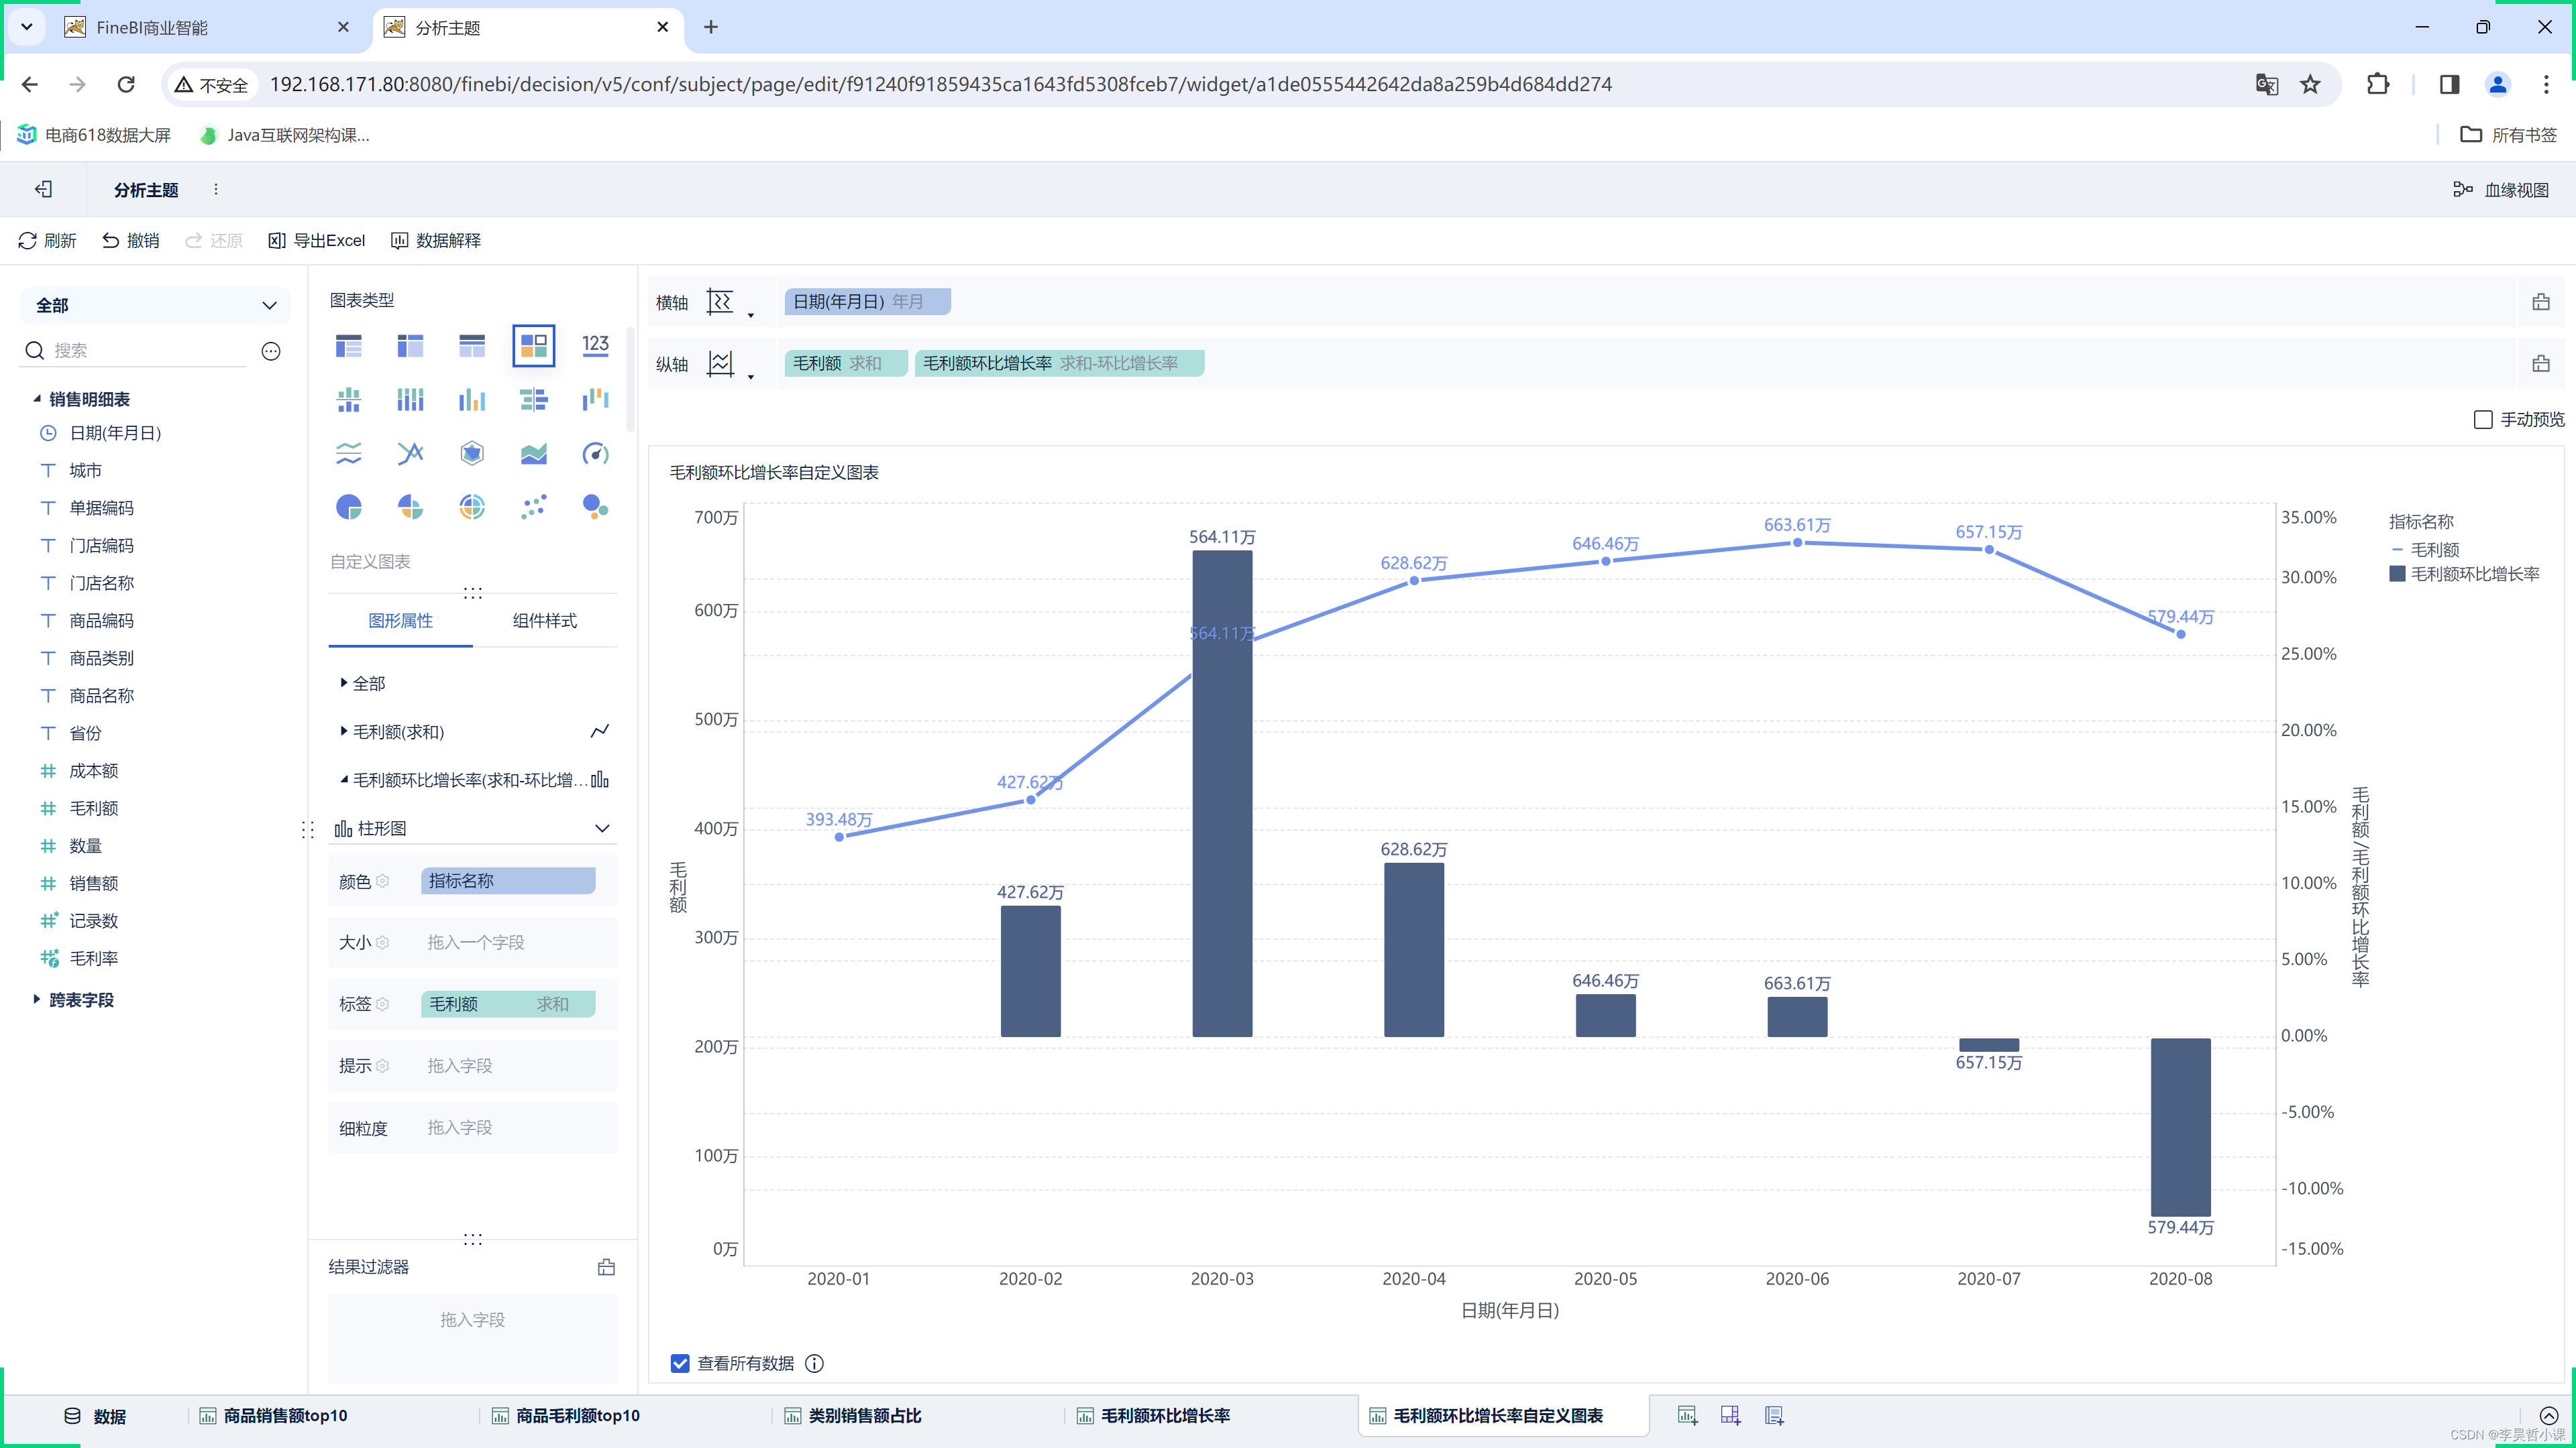Toggle the 手动预览 checkbox
The width and height of the screenshot is (2576, 1448).
2483,420
